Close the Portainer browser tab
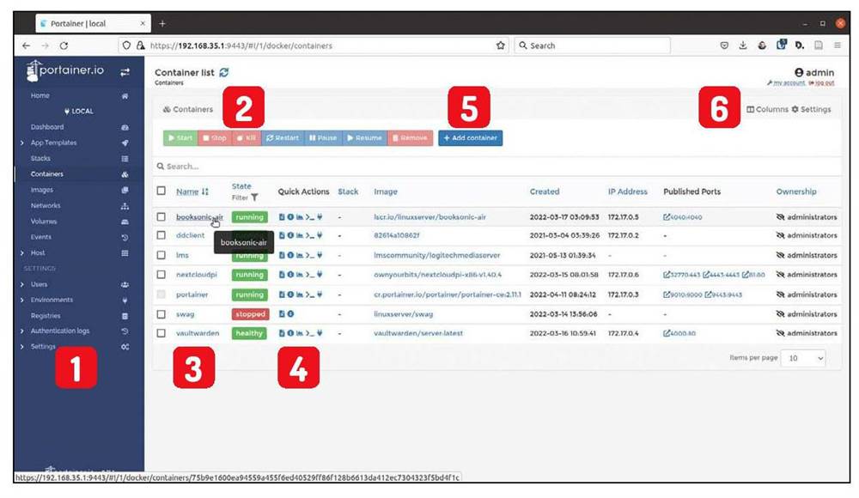859x498 pixels. [143, 23]
